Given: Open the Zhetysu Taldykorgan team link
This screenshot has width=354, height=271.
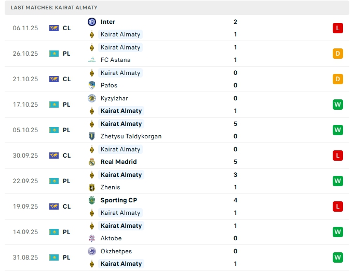Looking at the screenshot, I should click(x=131, y=136).
